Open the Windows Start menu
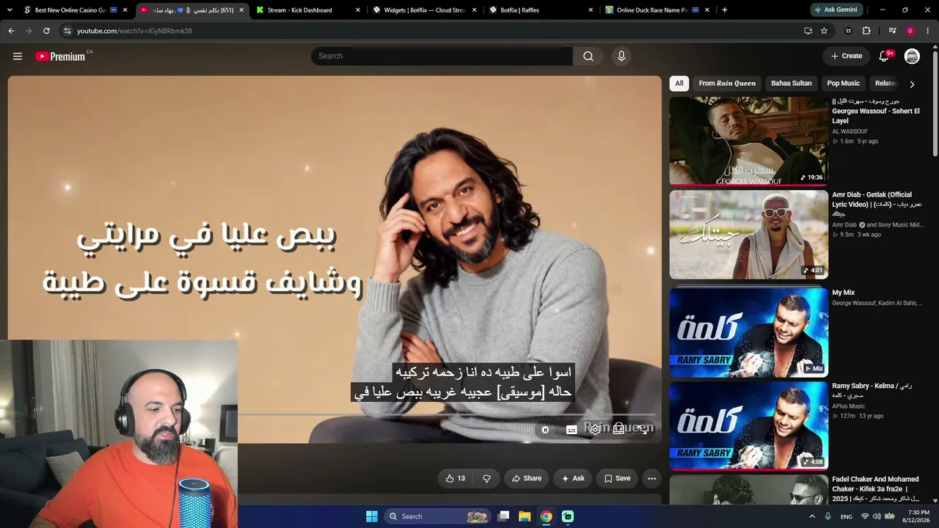Screen dimensions: 939x528 tap(372, 516)
